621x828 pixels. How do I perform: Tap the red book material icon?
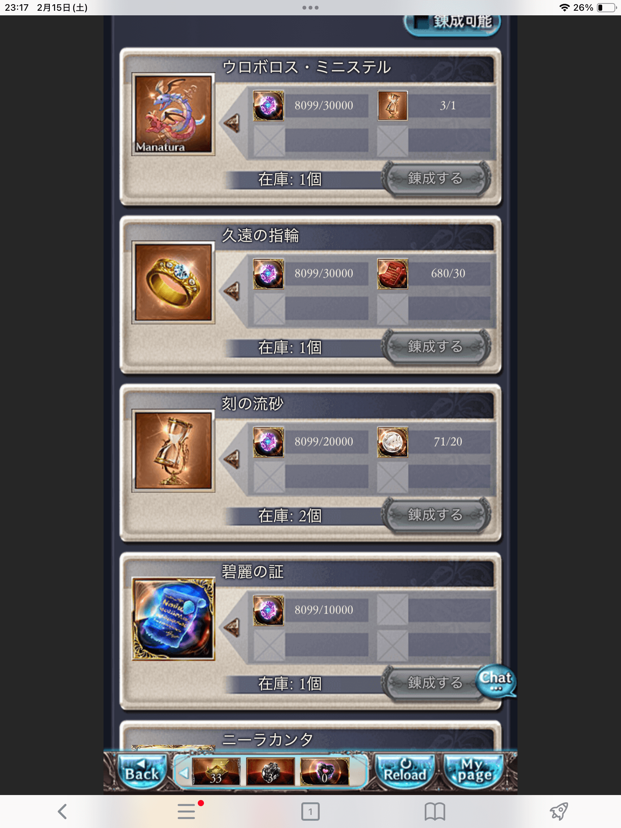click(393, 274)
